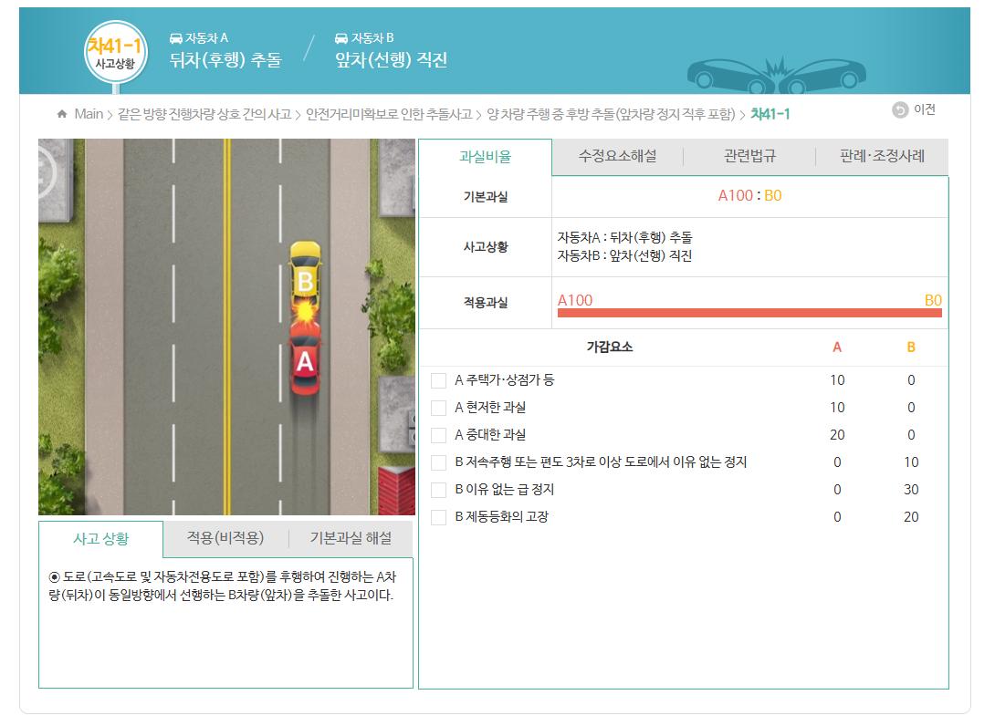Click the home icon beside Main breadcrumb
Viewport: 995px width, 726px height.
62,114
